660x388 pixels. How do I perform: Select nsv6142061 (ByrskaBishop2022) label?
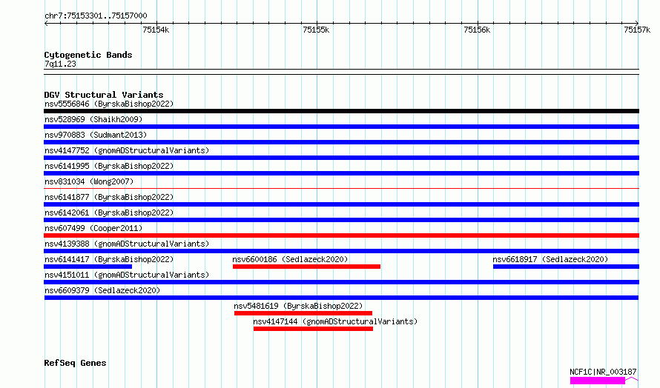pos(109,213)
